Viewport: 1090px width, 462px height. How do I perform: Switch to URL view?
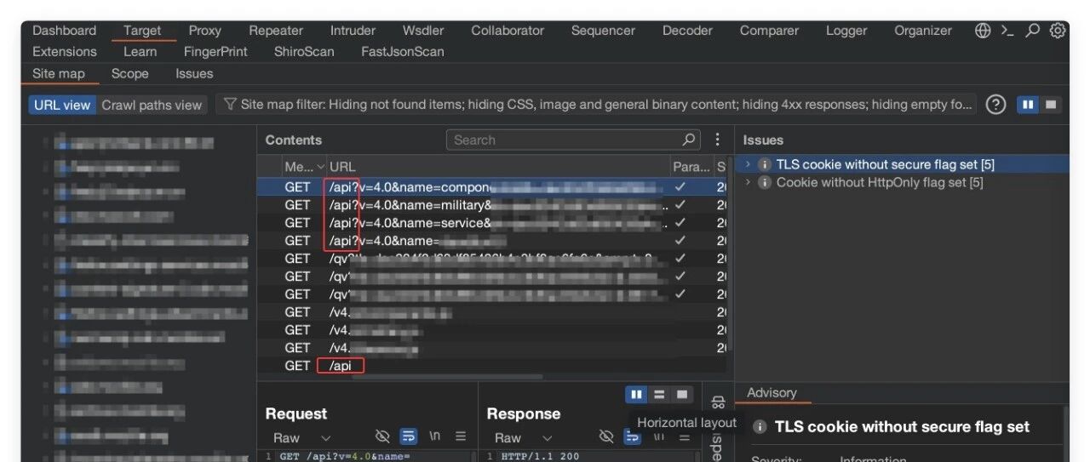(x=61, y=106)
